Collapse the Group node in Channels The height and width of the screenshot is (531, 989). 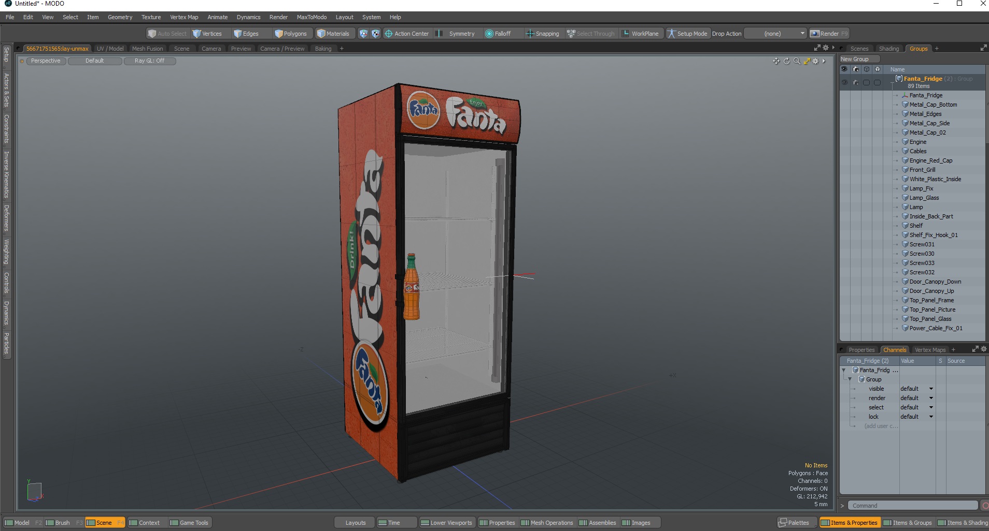(x=850, y=379)
